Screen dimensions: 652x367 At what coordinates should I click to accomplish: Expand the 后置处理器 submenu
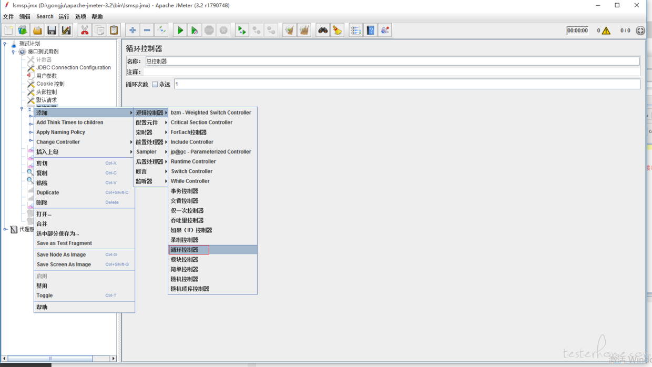[151, 162]
